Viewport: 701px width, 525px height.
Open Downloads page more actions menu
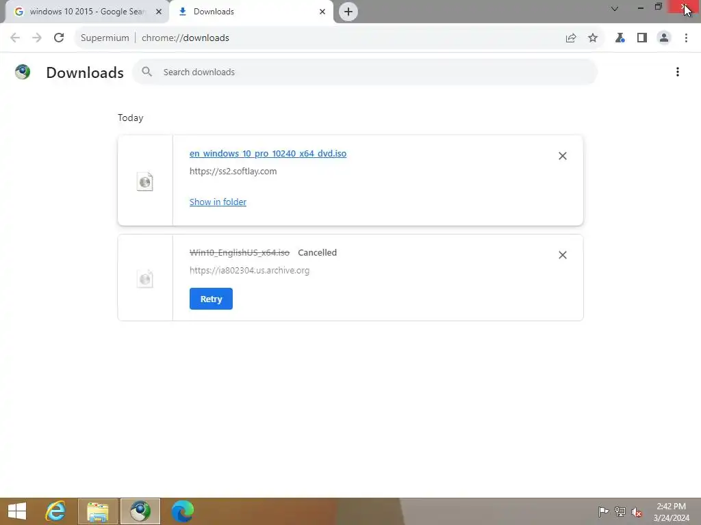[x=678, y=72]
